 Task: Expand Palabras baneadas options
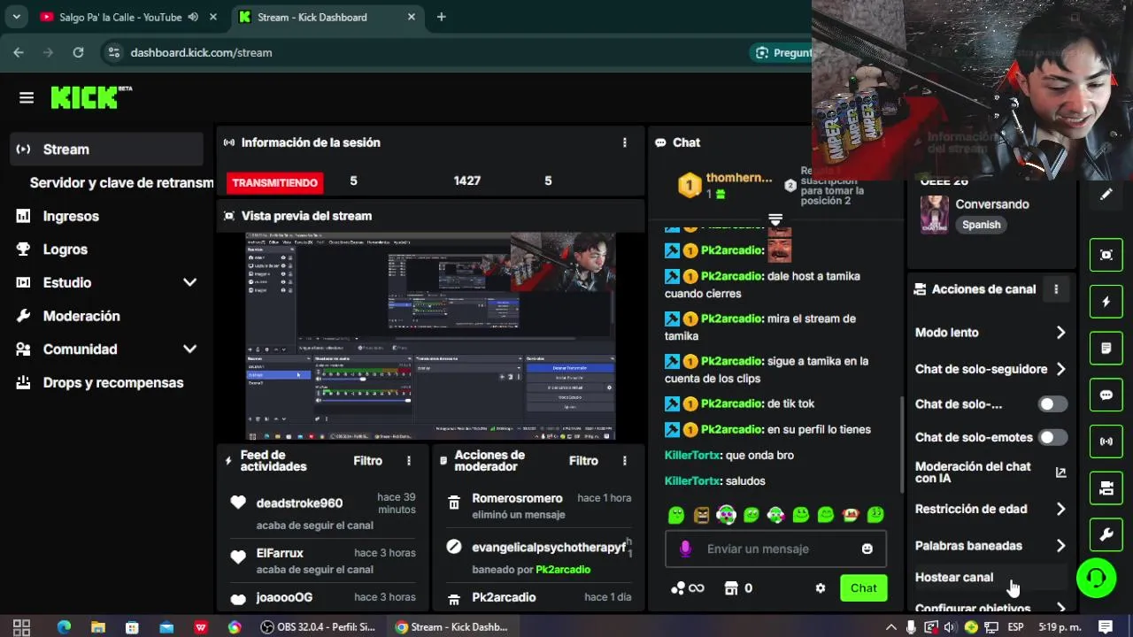tap(1060, 546)
